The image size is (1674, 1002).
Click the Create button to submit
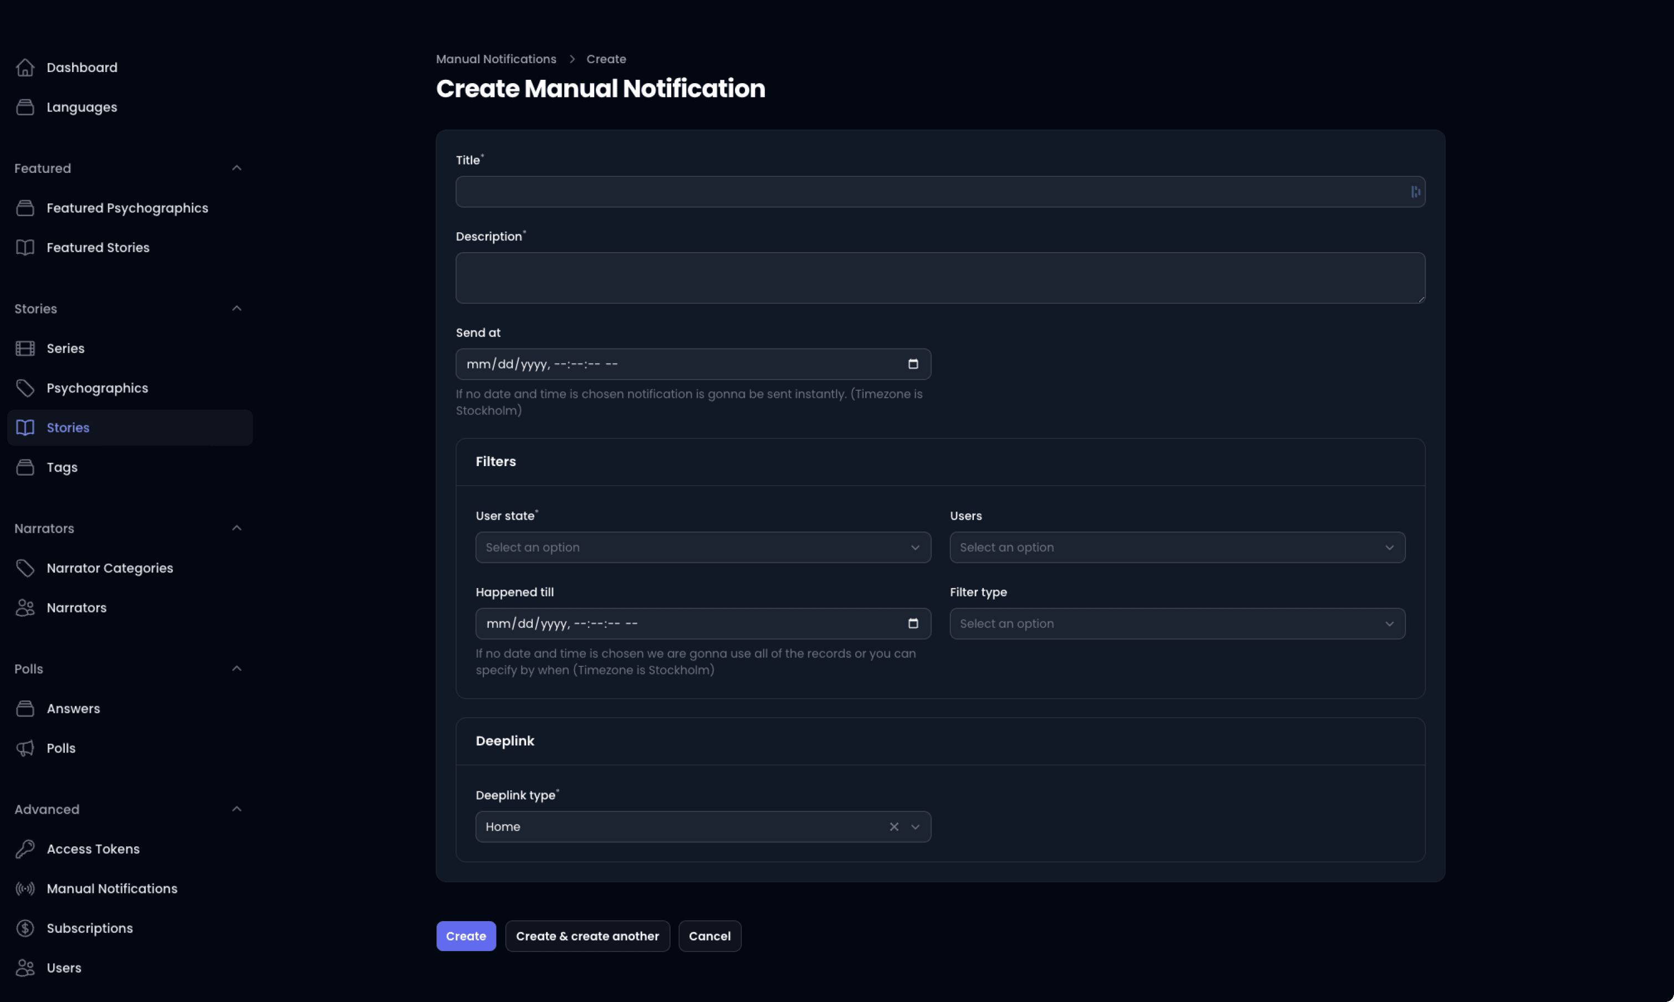click(465, 935)
